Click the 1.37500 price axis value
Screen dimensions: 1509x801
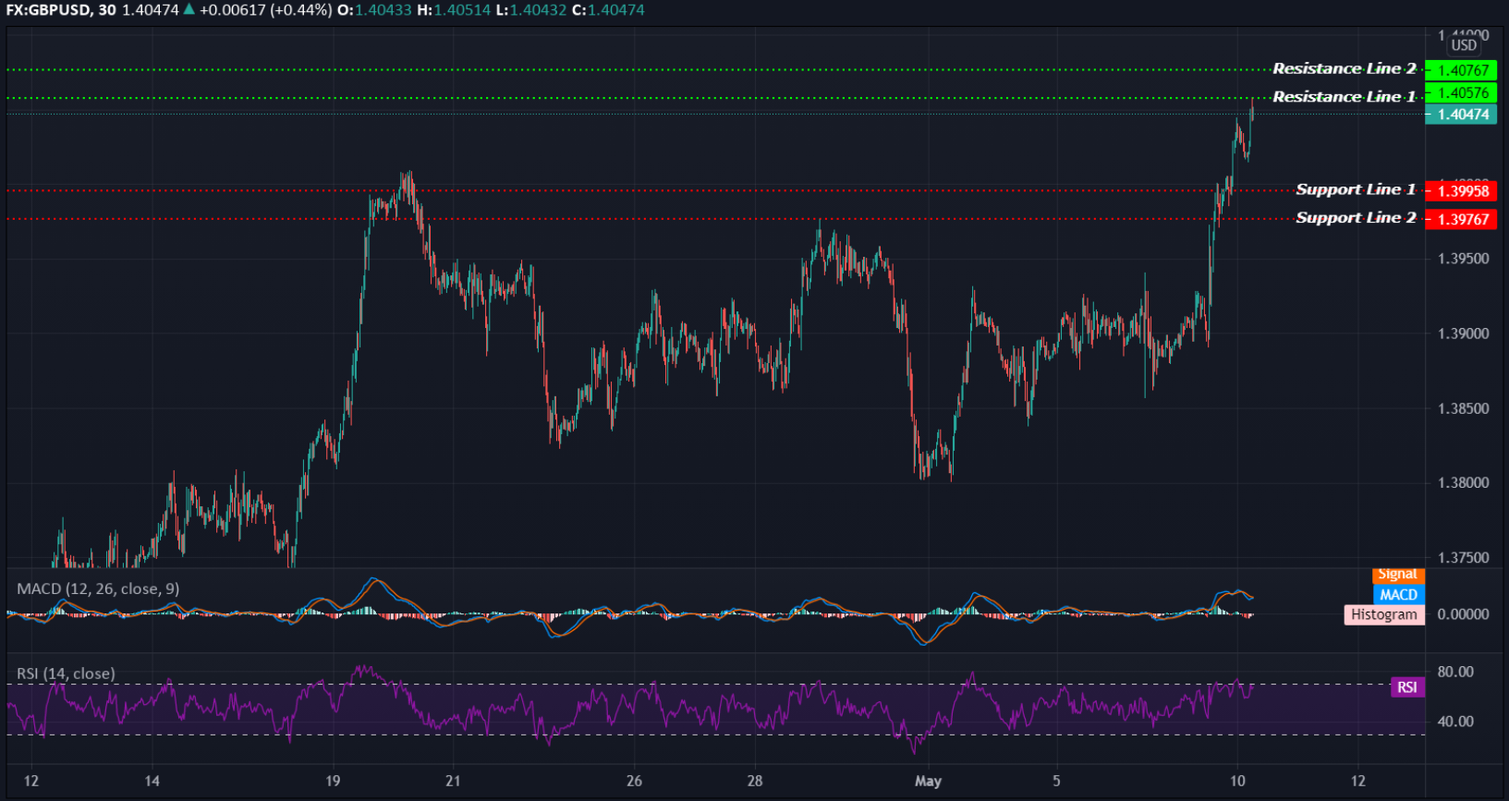tap(1464, 557)
